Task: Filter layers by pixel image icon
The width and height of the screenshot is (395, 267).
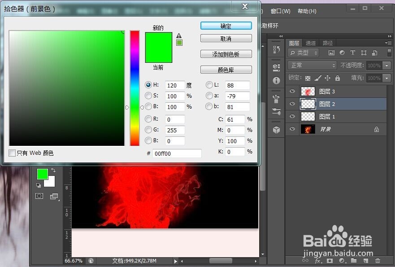Action: 331,53
